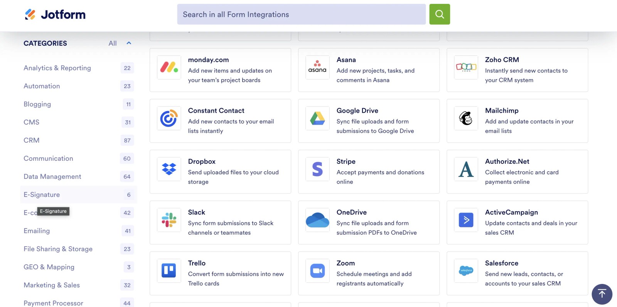Open the Data Management category

pyautogui.click(x=79, y=177)
